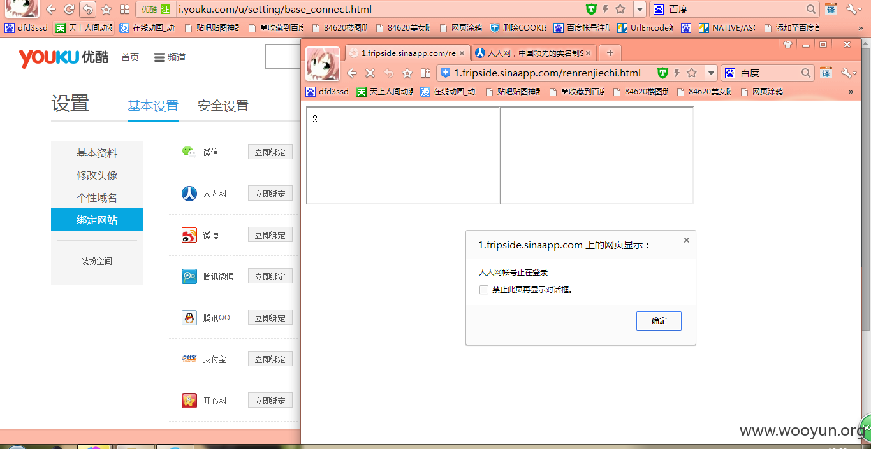Viewport: 871px width, 449px height.
Task: Open 删除COOKIE bookmark in Youku window
Action: [518, 28]
